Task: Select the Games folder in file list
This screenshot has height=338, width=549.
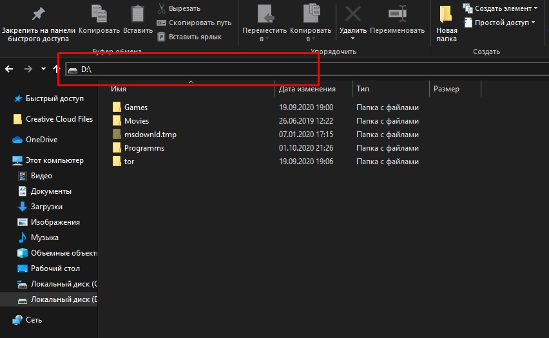Action: coord(135,108)
